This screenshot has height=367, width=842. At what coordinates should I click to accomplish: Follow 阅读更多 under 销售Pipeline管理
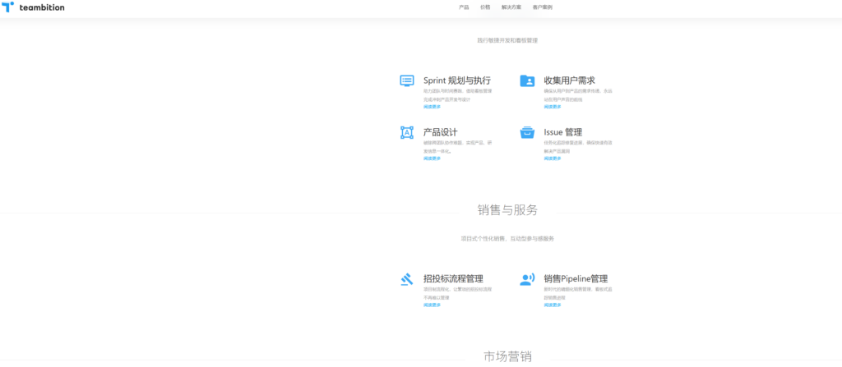(x=552, y=305)
